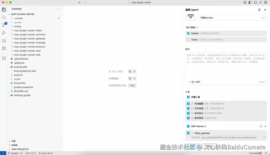Expand the iPipe_openApi tools list
Image resolution: width=270 pixels, height=155 pixels.
tap(264, 138)
